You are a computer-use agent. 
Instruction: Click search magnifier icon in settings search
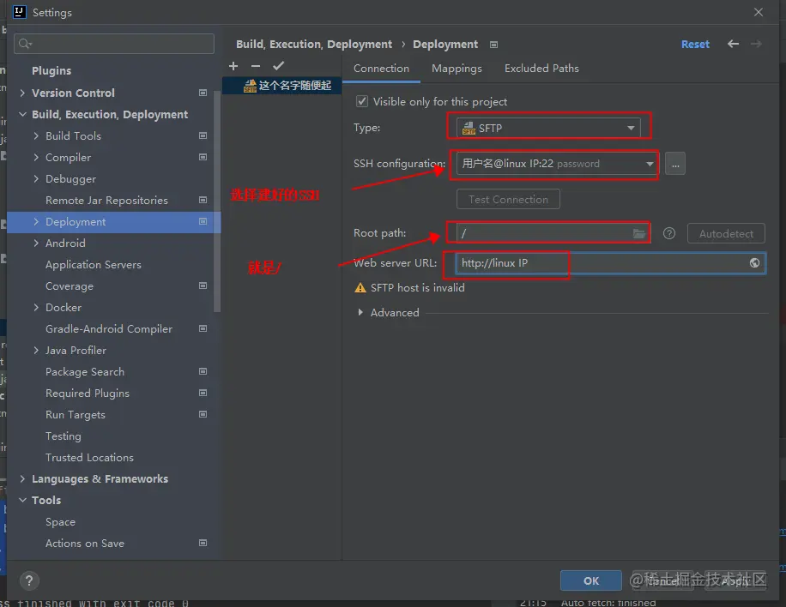[25, 44]
